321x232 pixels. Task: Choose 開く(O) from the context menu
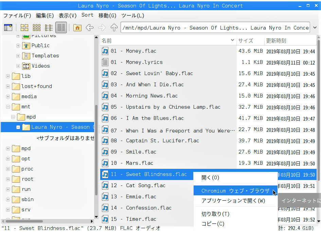click(235, 178)
